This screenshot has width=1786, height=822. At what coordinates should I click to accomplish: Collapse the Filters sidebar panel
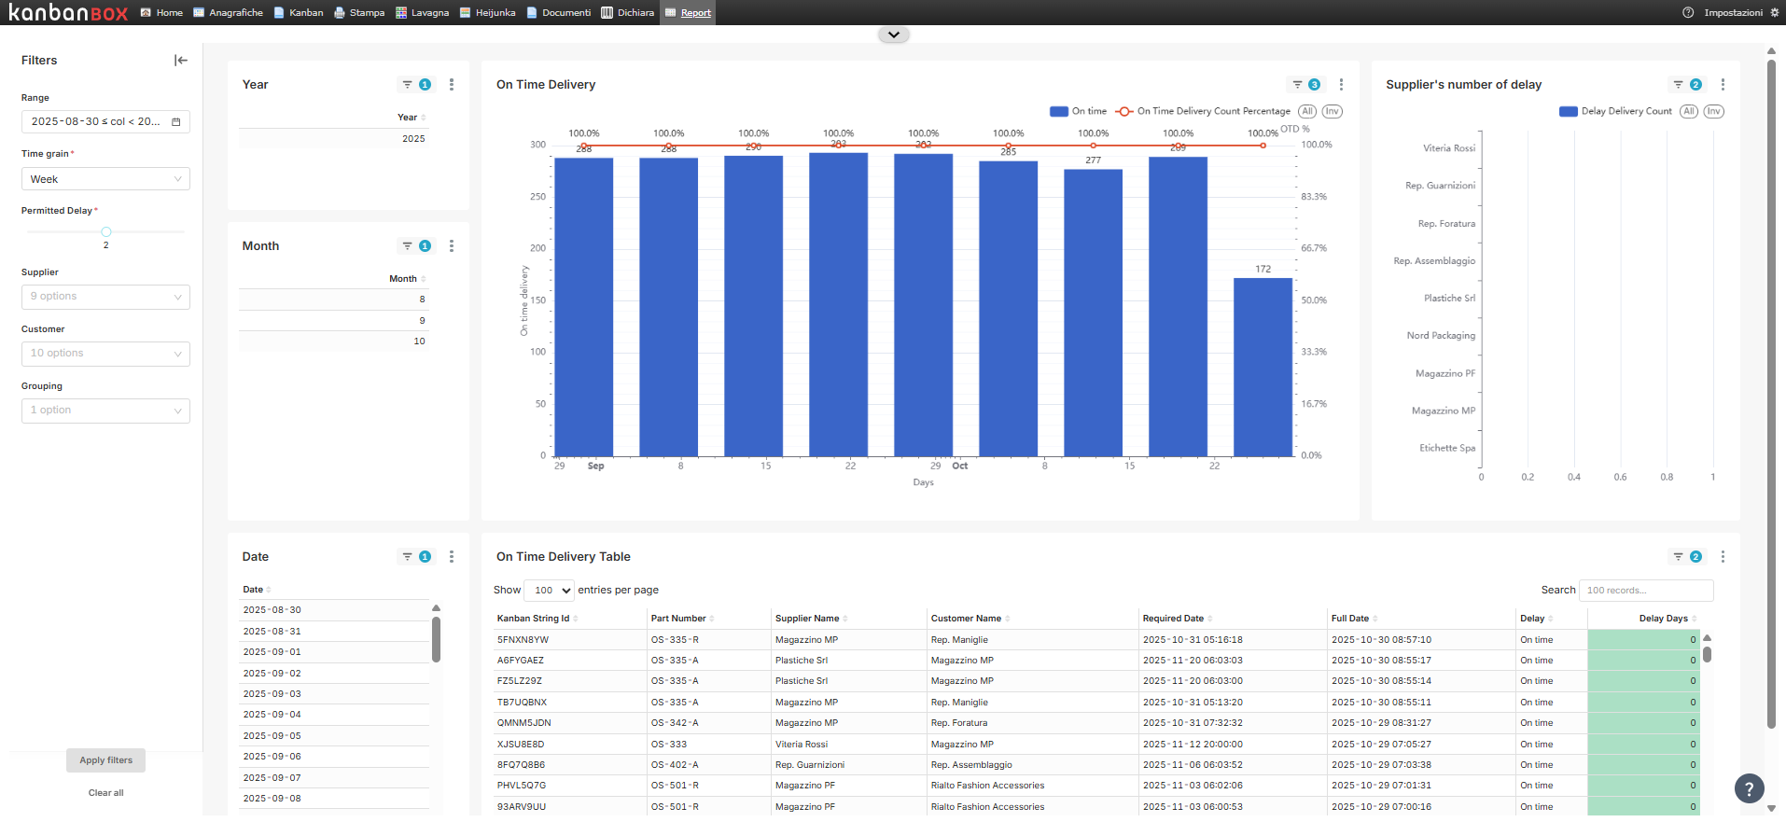pos(181,61)
